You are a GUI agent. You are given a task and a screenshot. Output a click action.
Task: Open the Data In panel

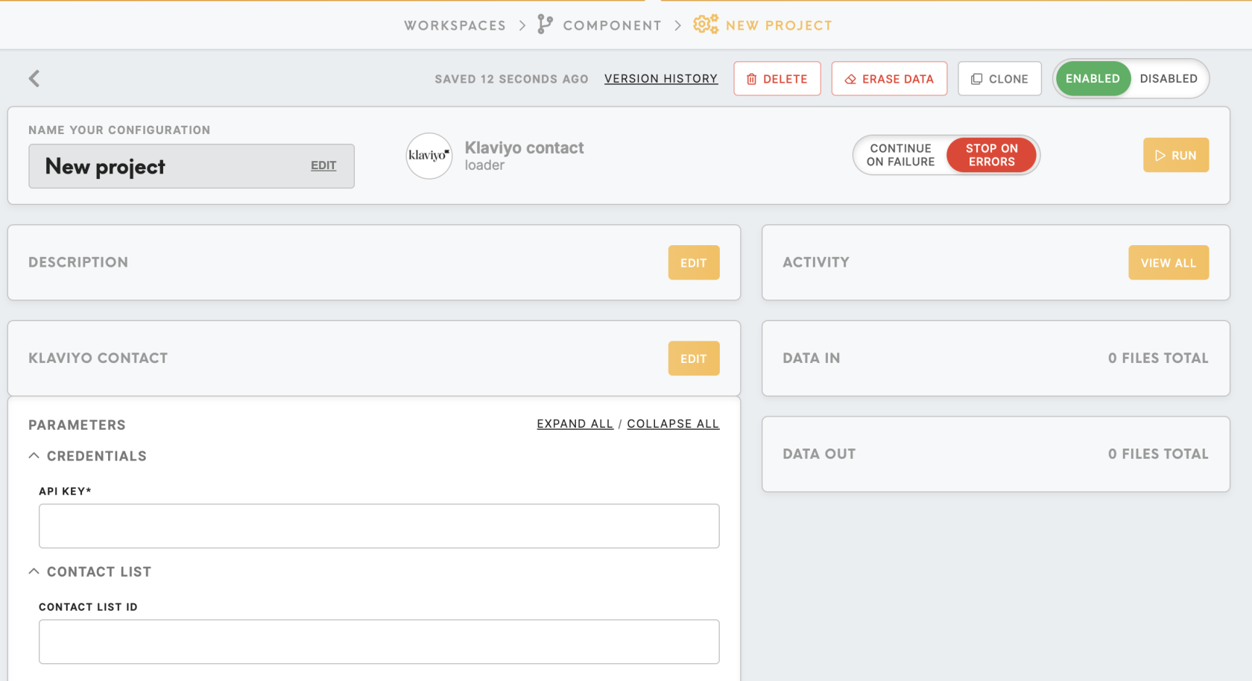(x=996, y=358)
